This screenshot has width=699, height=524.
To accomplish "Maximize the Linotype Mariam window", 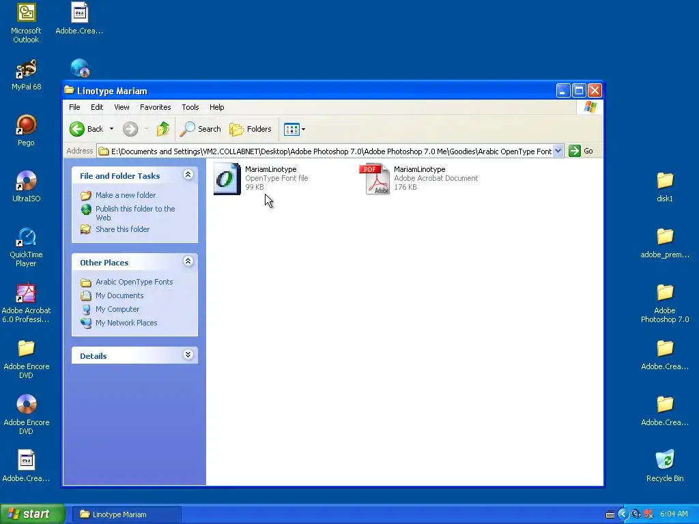I will pyautogui.click(x=579, y=91).
